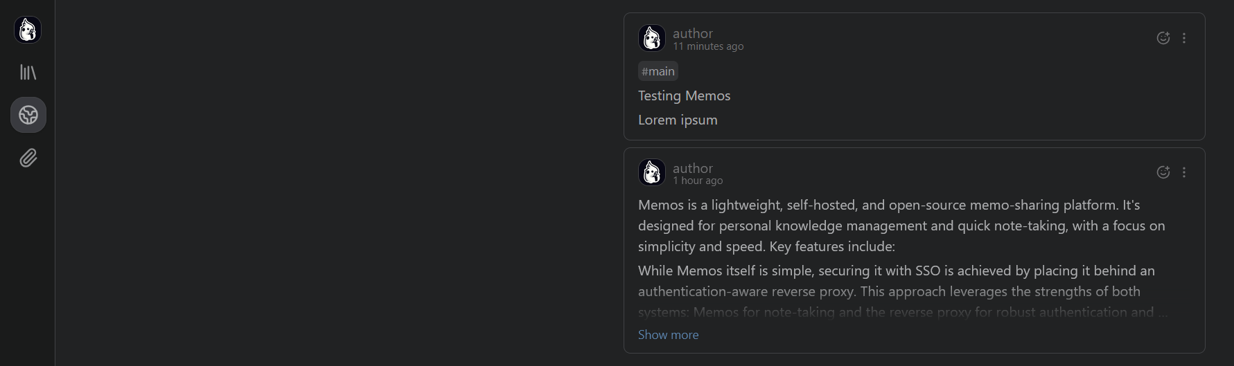This screenshot has height=366, width=1234.
Task: Add a reaction to the "Testing Memos" memo
Action: (1163, 38)
